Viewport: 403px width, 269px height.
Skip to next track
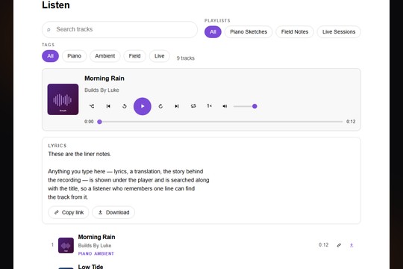point(177,106)
